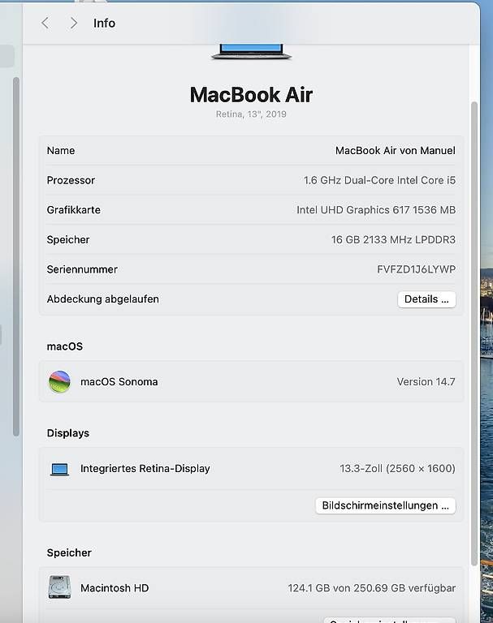Click the main content vertical scrollbar
Viewport: 493px width, 623px height.
click(x=474, y=333)
